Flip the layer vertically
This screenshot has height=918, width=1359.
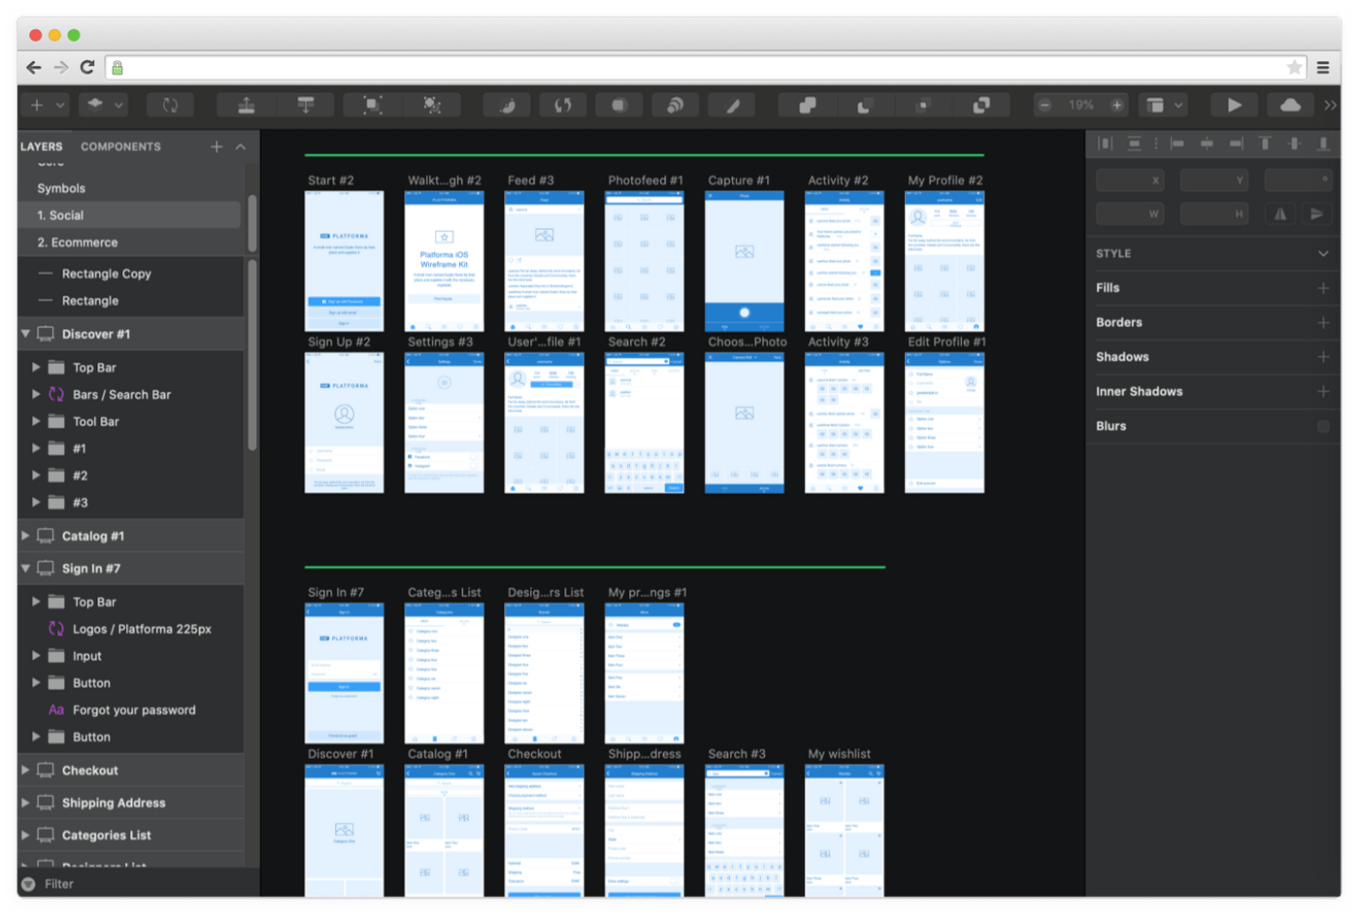pyautogui.click(x=1316, y=213)
